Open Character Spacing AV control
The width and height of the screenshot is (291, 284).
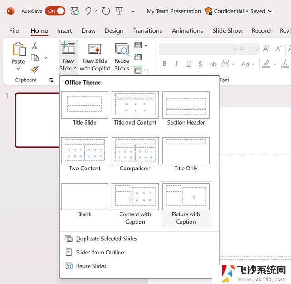pyautogui.click(x=228, y=64)
